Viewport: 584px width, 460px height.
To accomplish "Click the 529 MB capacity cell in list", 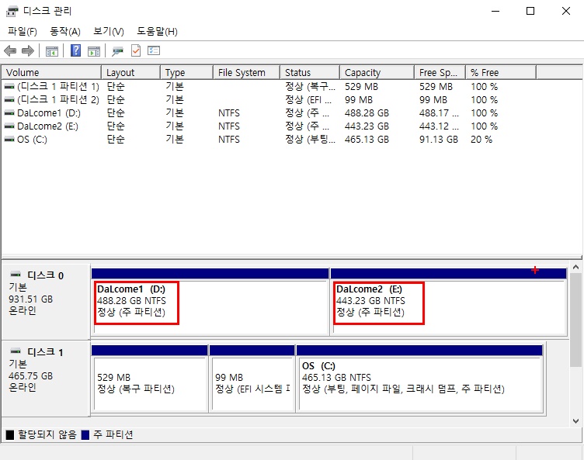I will pyautogui.click(x=361, y=87).
